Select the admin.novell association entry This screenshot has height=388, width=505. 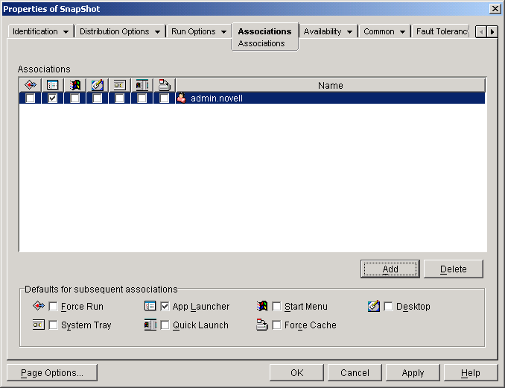click(252, 98)
